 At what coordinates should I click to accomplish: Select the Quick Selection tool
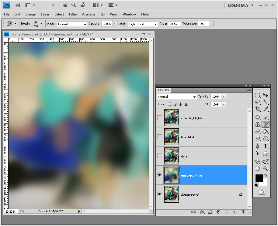(266, 102)
